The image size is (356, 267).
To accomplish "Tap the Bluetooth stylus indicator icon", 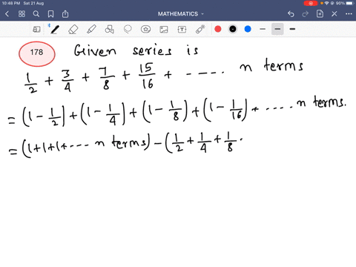I will [x=49, y=25].
